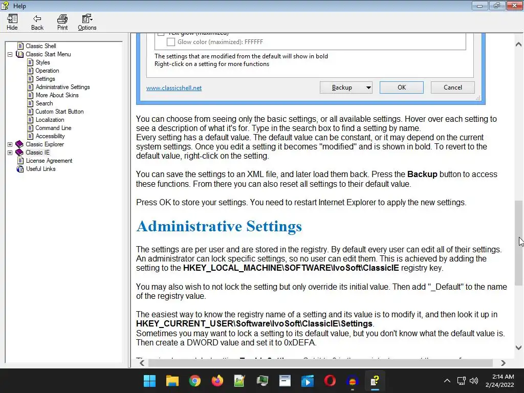Launch Opera from the taskbar
Screen dimensions: 524x393
tap(330, 381)
